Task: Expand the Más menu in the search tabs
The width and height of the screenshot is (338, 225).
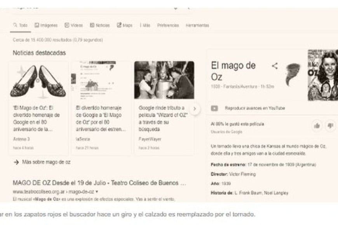Action: tap(145, 25)
